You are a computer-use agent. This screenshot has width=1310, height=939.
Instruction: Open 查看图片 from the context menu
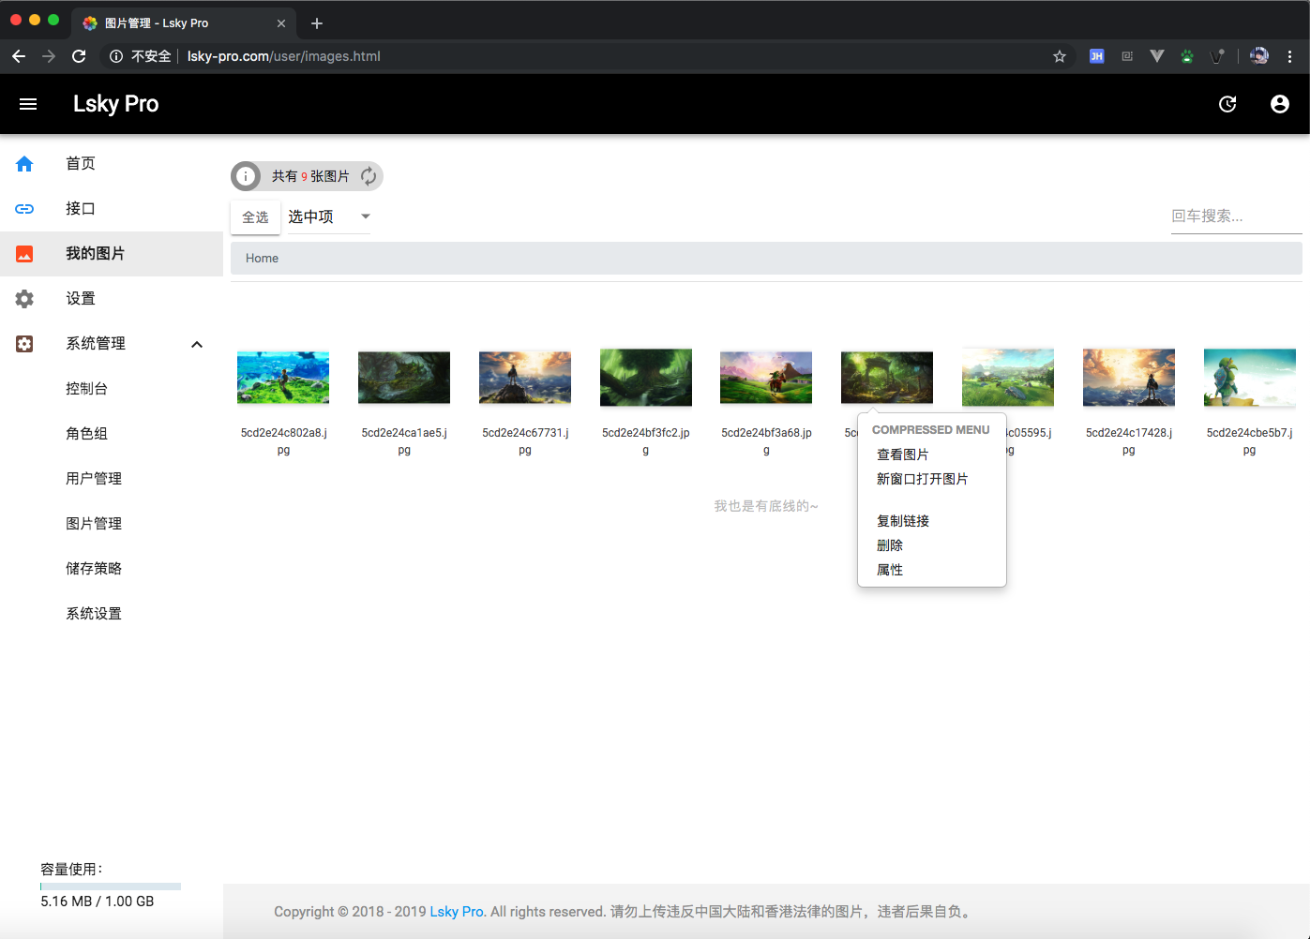[902, 454]
